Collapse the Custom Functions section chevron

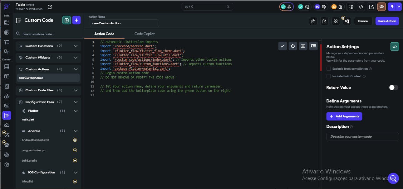pyautogui.click(x=76, y=46)
